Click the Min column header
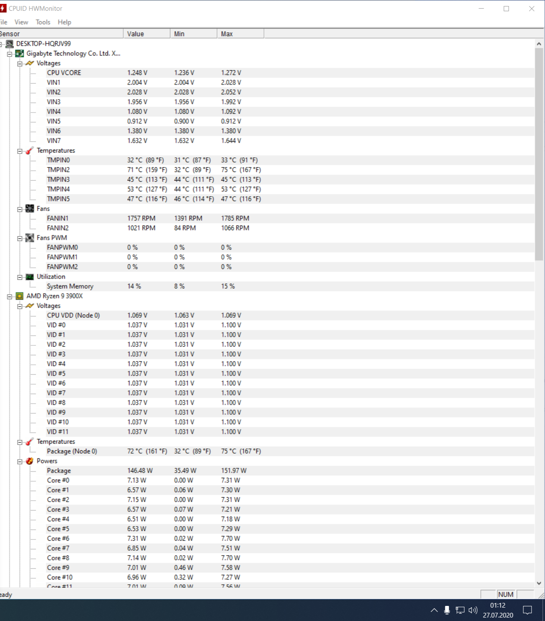The height and width of the screenshot is (621, 545). [194, 34]
